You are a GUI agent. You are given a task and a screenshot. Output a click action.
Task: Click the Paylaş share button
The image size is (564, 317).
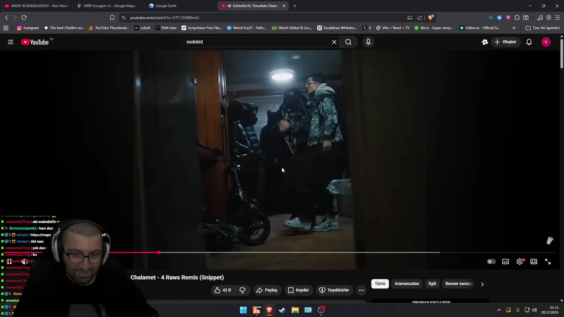click(267, 290)
